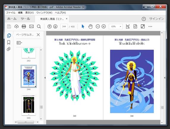Click the total page count text / 400
This screenshot has width=170, height=129.
72,27
